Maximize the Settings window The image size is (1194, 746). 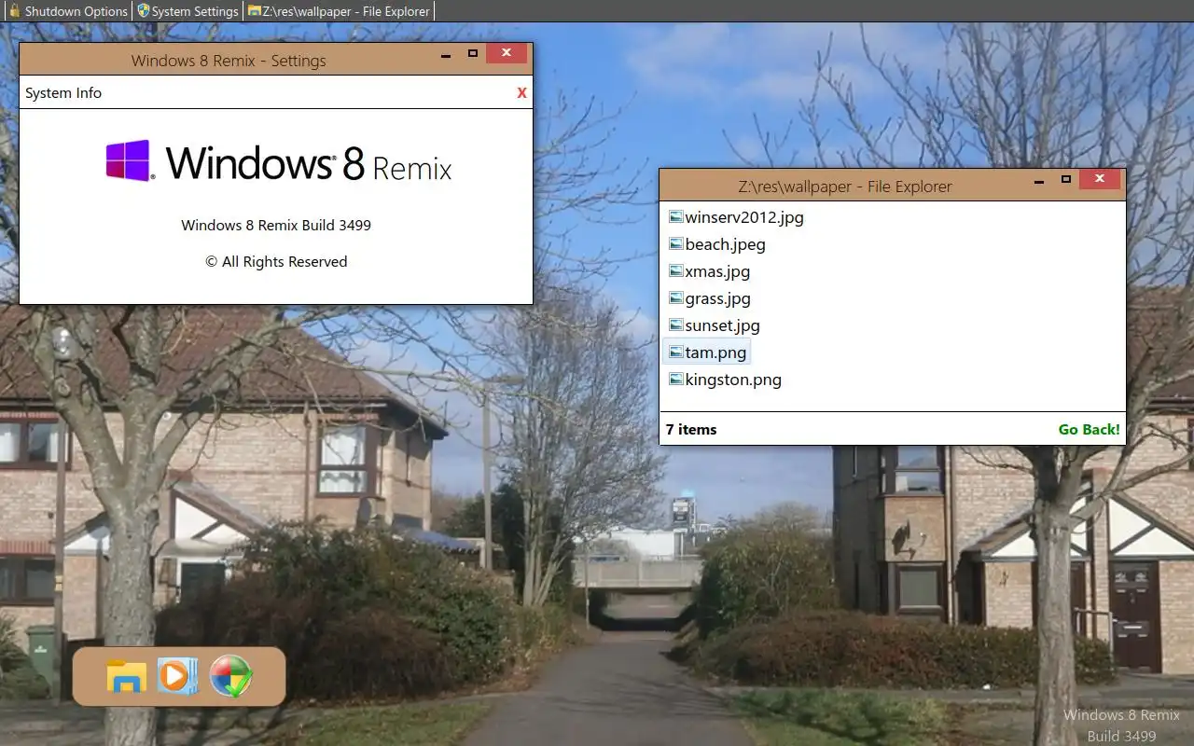pos(473,54)
